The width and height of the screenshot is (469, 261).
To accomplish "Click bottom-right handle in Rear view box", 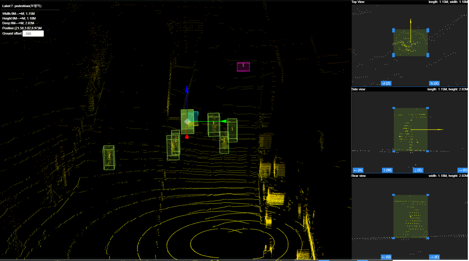I will coord(428,238).
